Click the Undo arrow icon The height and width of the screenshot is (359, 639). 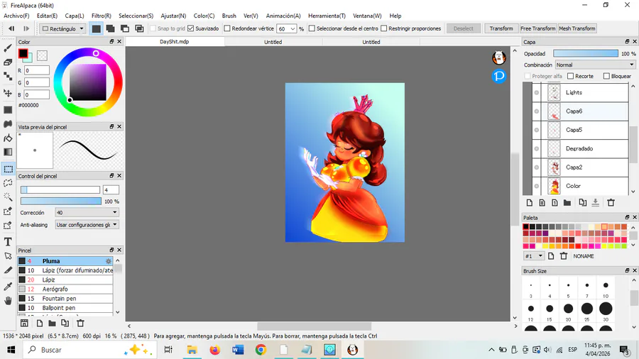point(11,28)
